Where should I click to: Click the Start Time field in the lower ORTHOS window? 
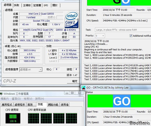(119, 112)
